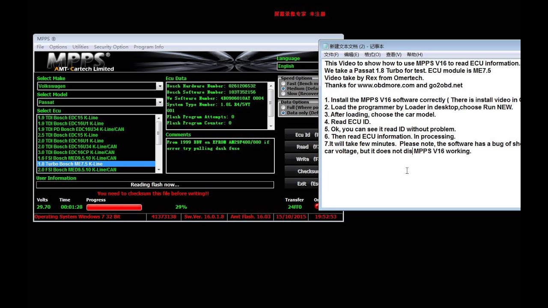The height and width of the screenshot is (308, 548).
Task: Open the Utilities menu in MPPS
Action: coord(80,47)
